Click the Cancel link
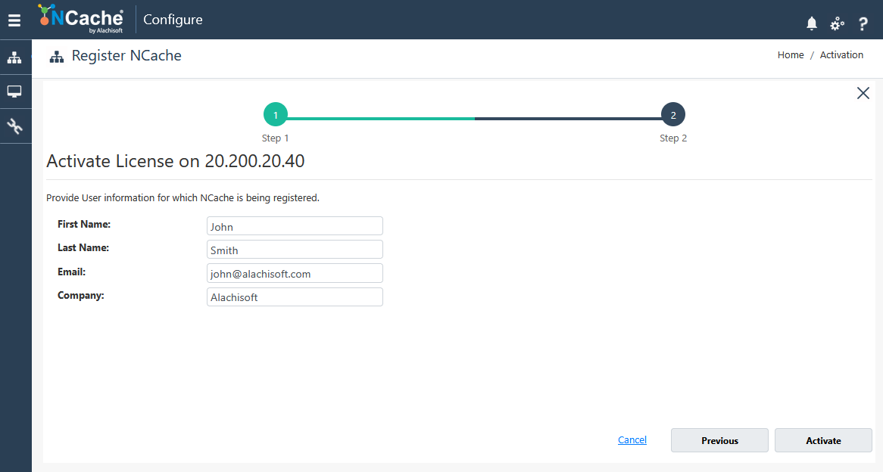883x472 pixels. [632, 440]
